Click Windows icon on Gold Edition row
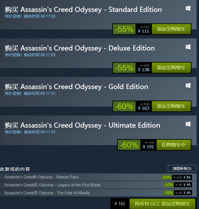 click(188, 85)
